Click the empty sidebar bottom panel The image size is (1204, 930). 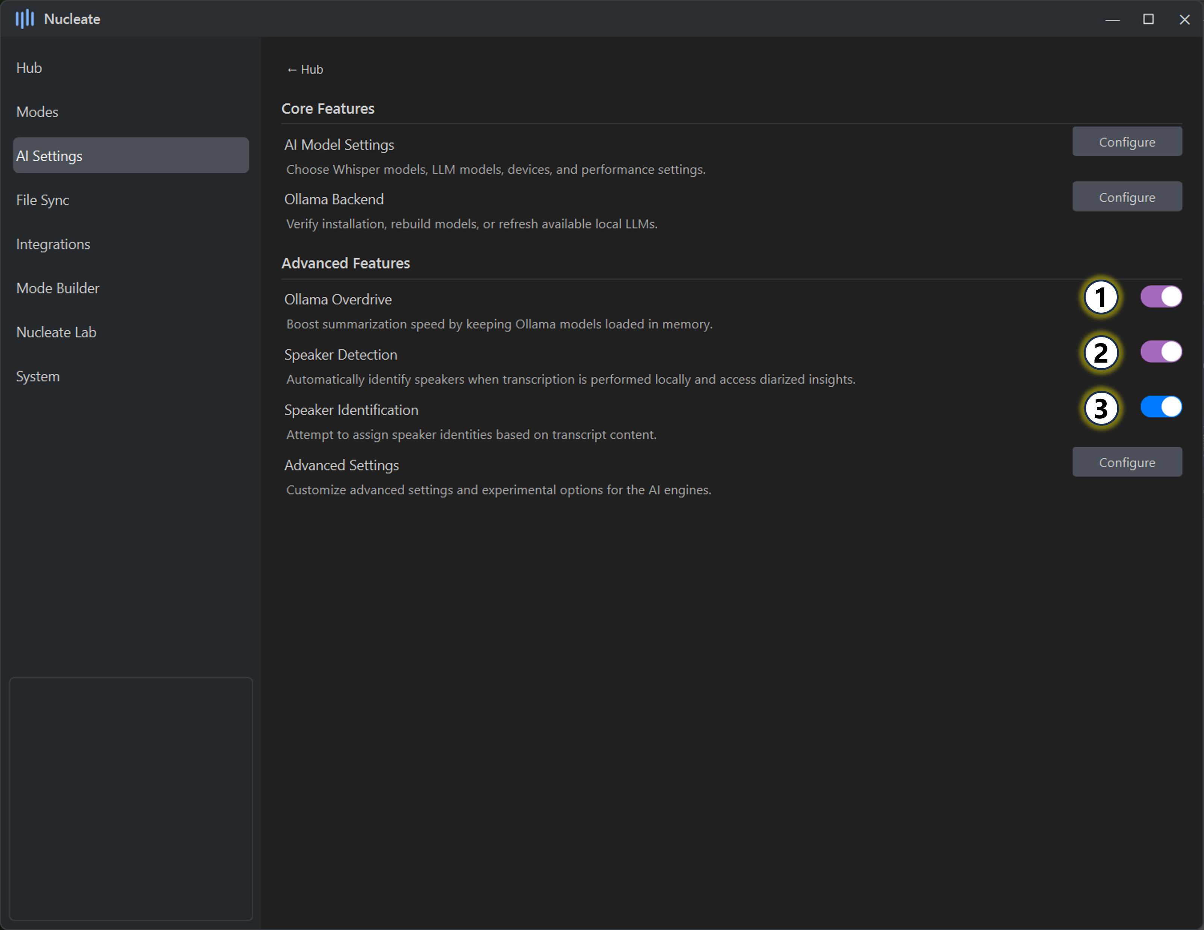131,798
